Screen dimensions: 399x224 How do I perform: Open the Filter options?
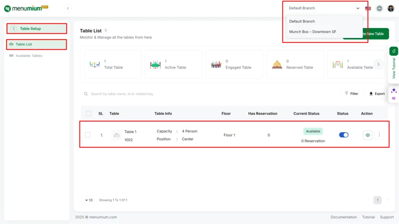click(351, 94)
